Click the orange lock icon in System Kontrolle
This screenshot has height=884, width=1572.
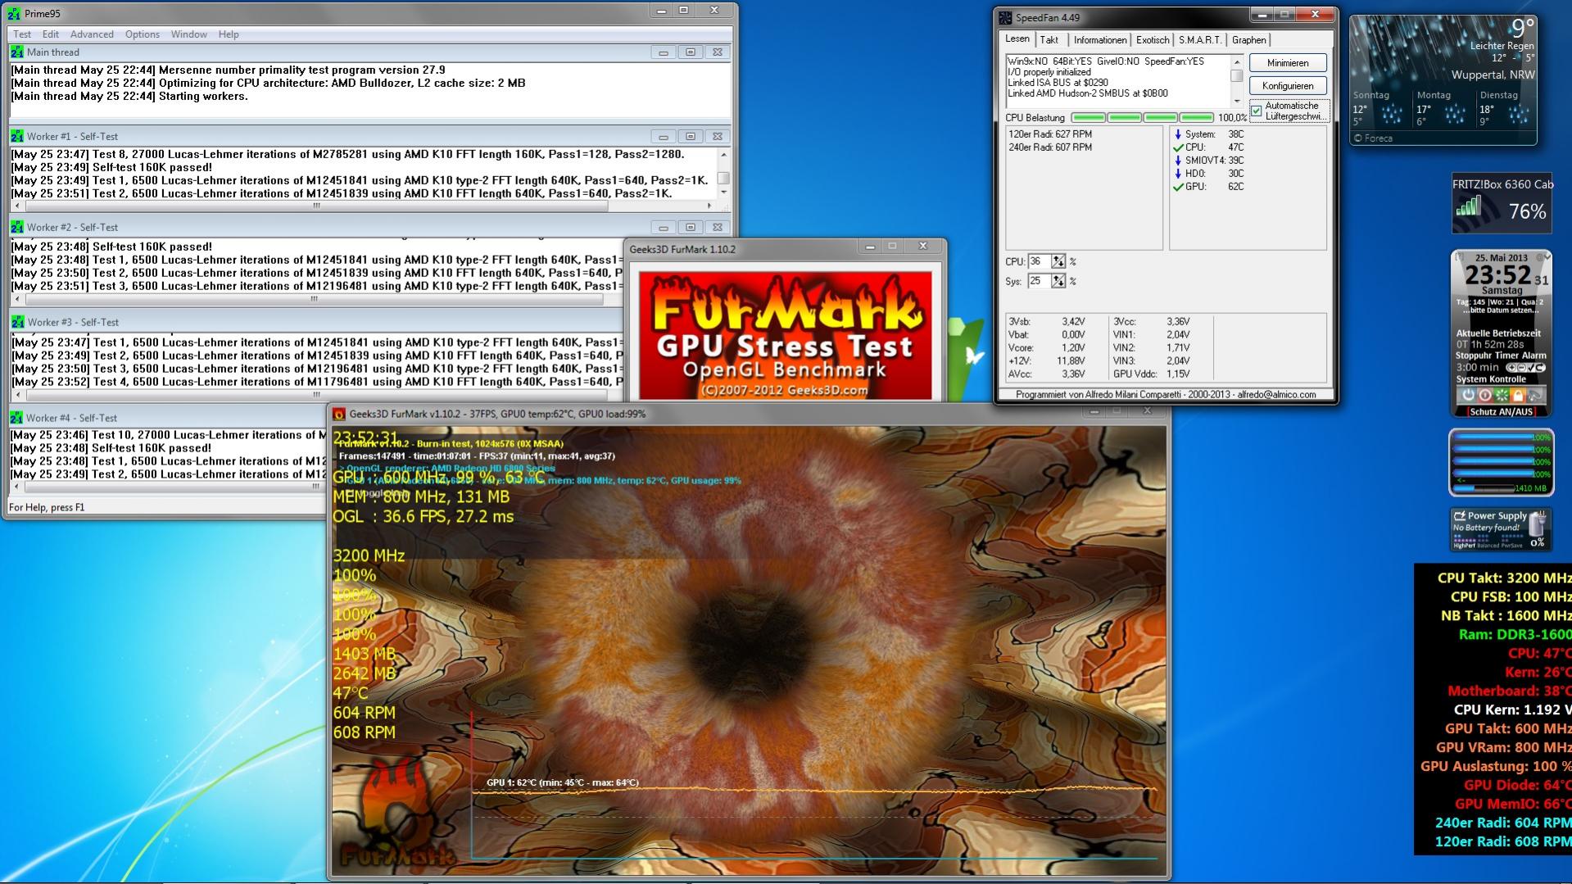tap(1518, 394)
